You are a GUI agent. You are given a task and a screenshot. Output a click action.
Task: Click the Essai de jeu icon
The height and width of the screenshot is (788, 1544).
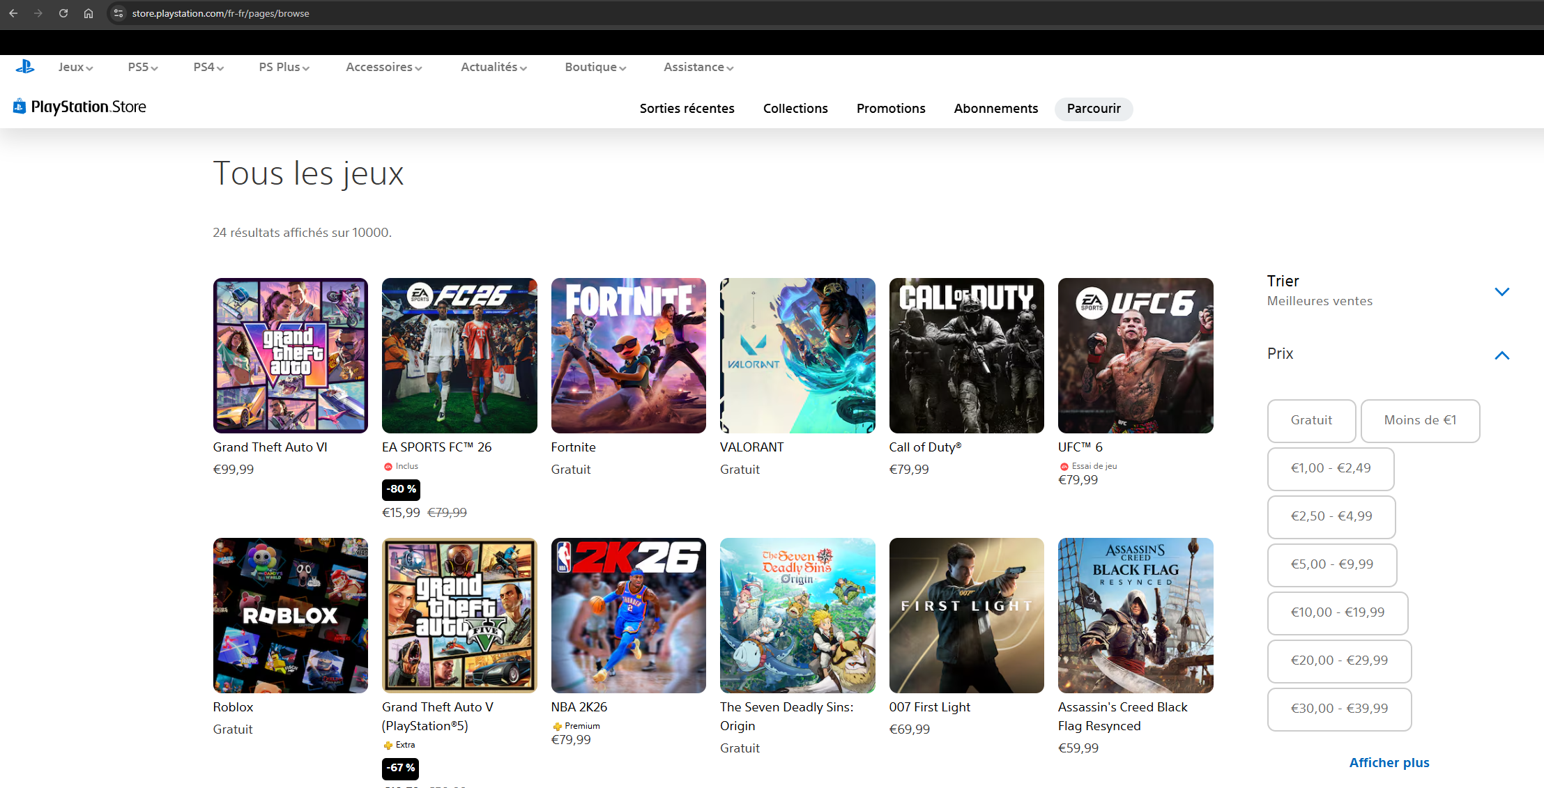pos(1064,467)
